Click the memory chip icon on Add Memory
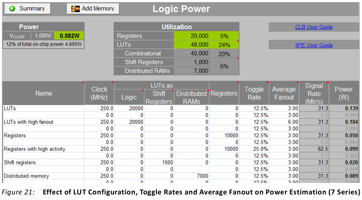362x200 pixels. [75, 9]
